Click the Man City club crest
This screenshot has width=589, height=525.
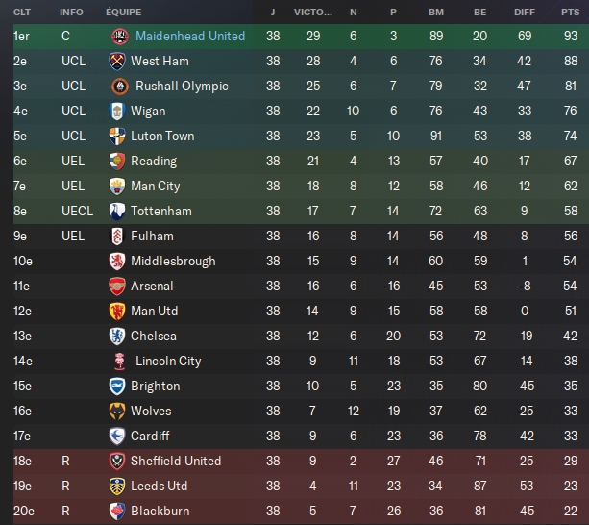point(117,186)
